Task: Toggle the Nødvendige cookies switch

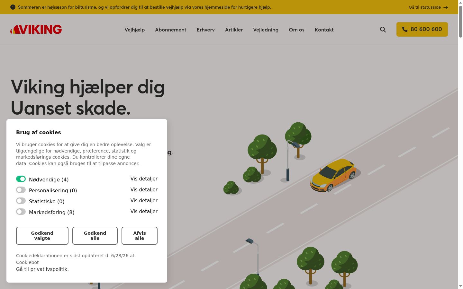Action: tap(21, 179)
